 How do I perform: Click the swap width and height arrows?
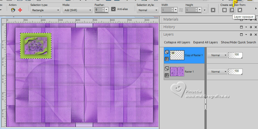[x=181, y=10]
